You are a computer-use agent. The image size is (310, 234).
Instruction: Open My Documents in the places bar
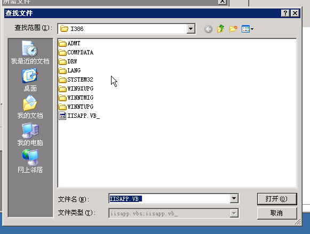tap(30, 107)
